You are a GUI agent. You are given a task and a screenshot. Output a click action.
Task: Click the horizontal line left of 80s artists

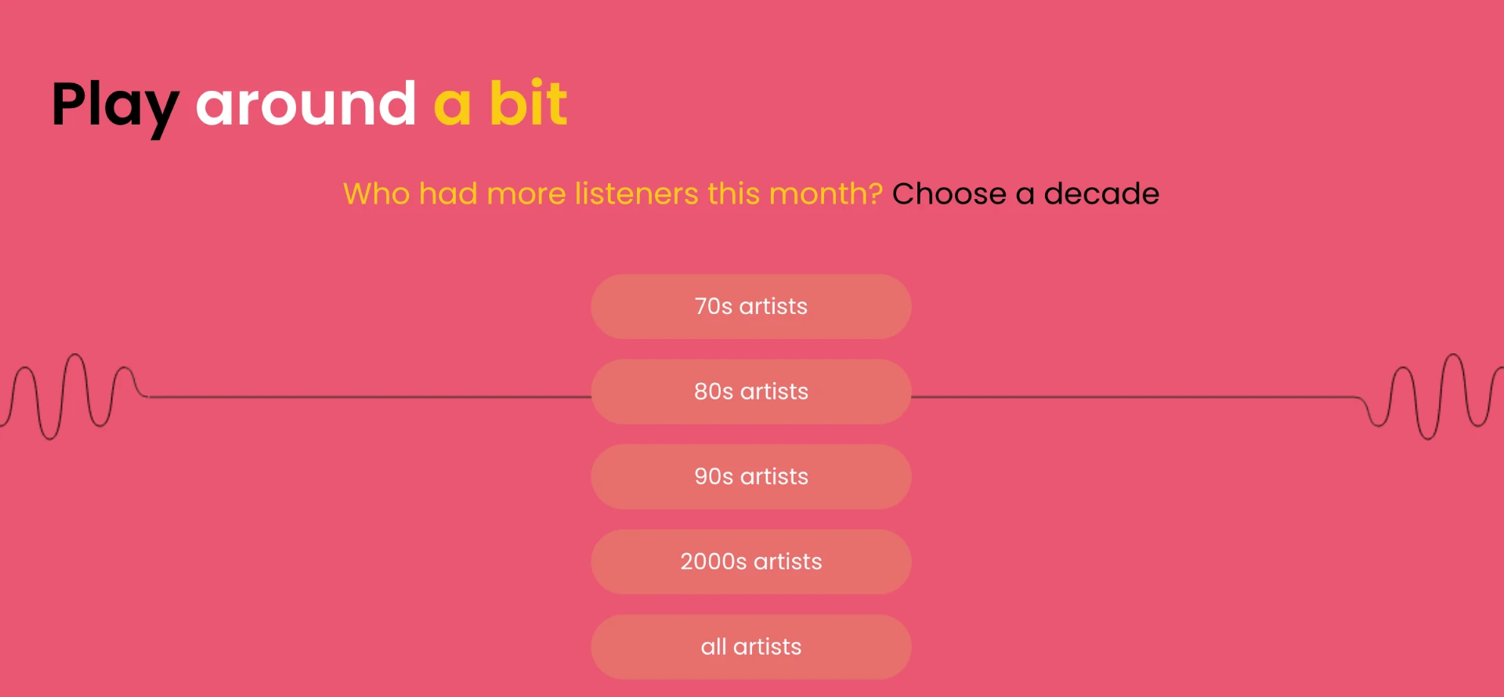(x=370, y=397)
